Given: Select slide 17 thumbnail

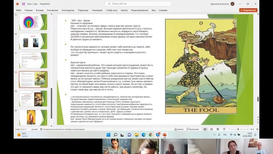Looking at the screenshot, I should [x=33, y=60].
